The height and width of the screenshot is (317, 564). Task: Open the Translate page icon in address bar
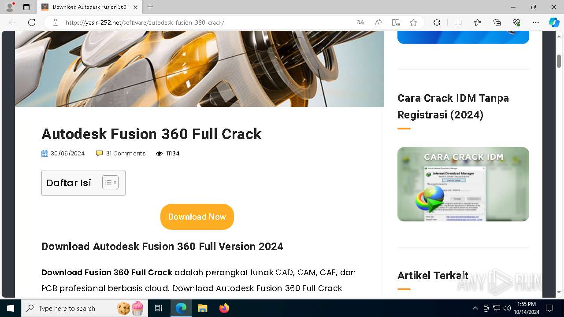[360, 22]
